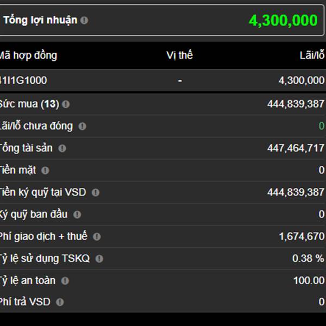This screenshot has width=326, height=326.
Task: Click the Sức mua (13) label
Action: 29,104
